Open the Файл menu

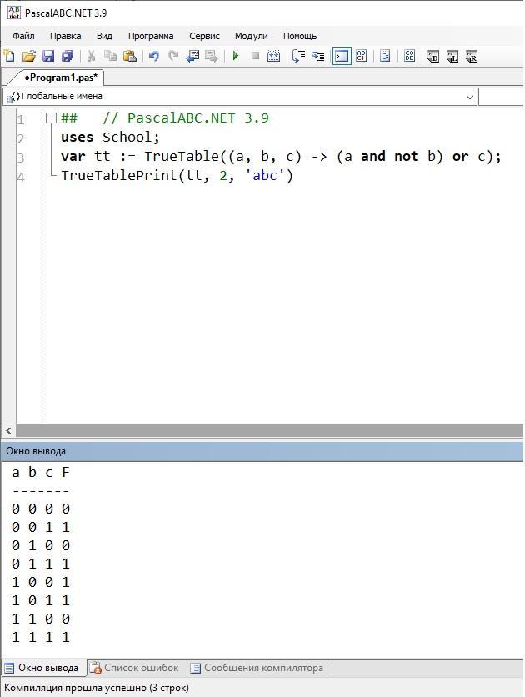click(23, 36)
